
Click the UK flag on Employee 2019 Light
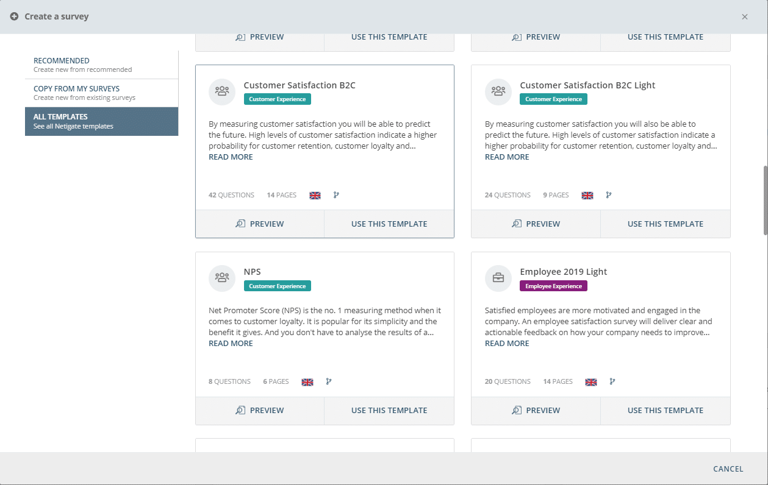tap(590, 381)
